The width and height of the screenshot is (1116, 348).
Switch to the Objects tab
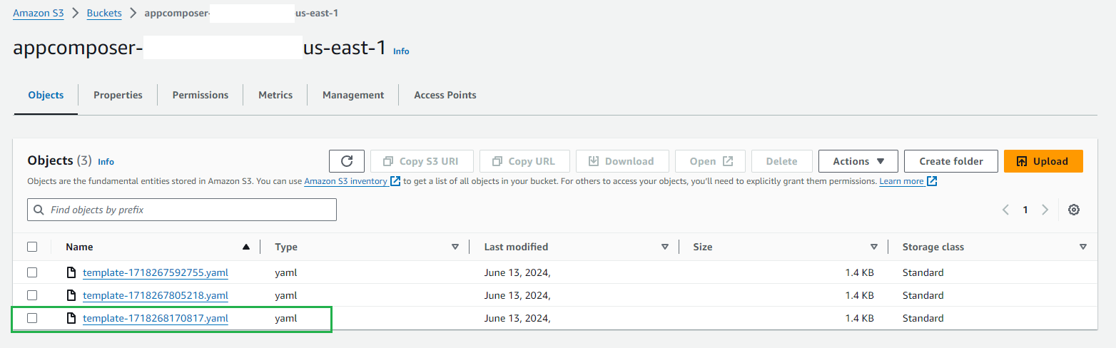pos(46,95)
